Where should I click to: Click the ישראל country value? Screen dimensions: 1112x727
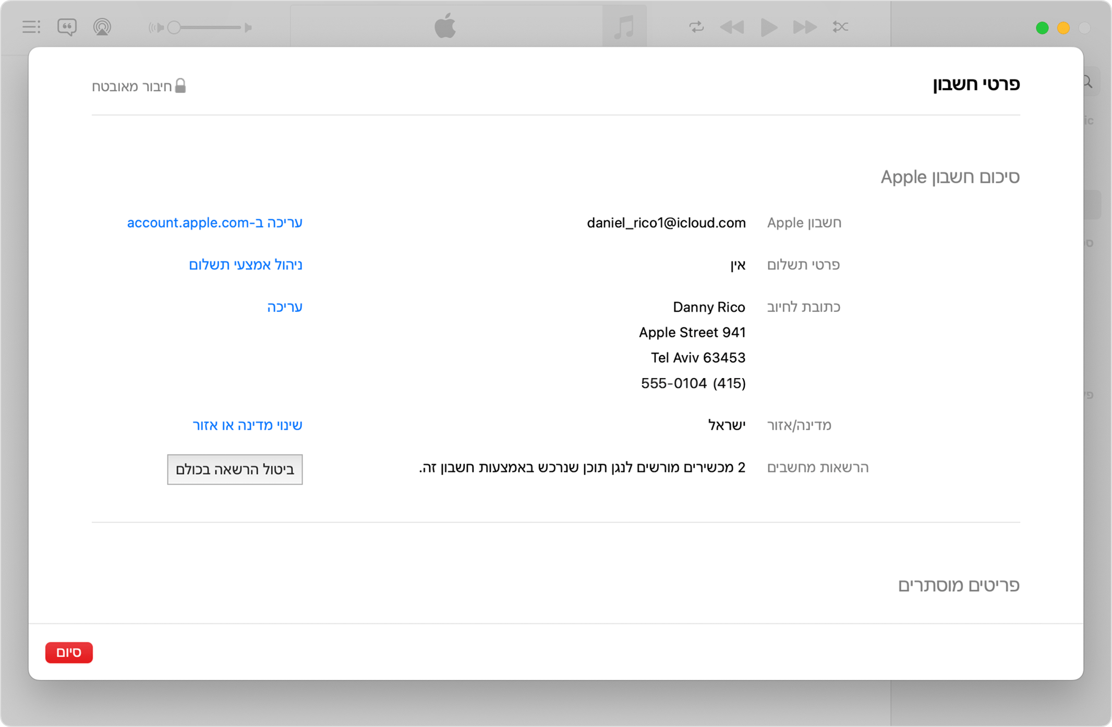point(727,425)
